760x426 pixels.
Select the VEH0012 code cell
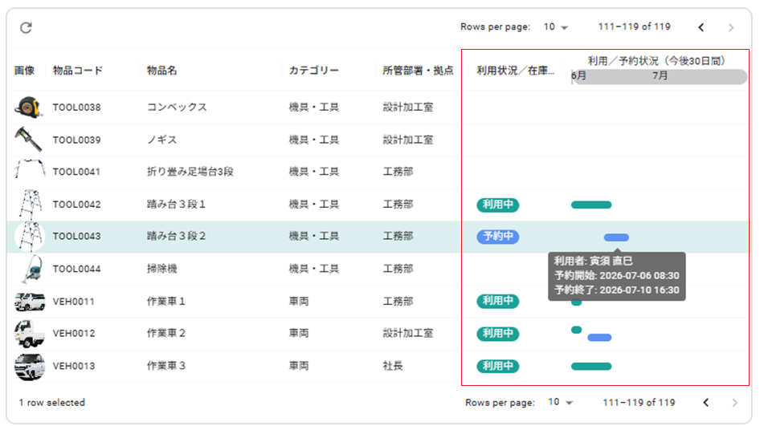74,334
